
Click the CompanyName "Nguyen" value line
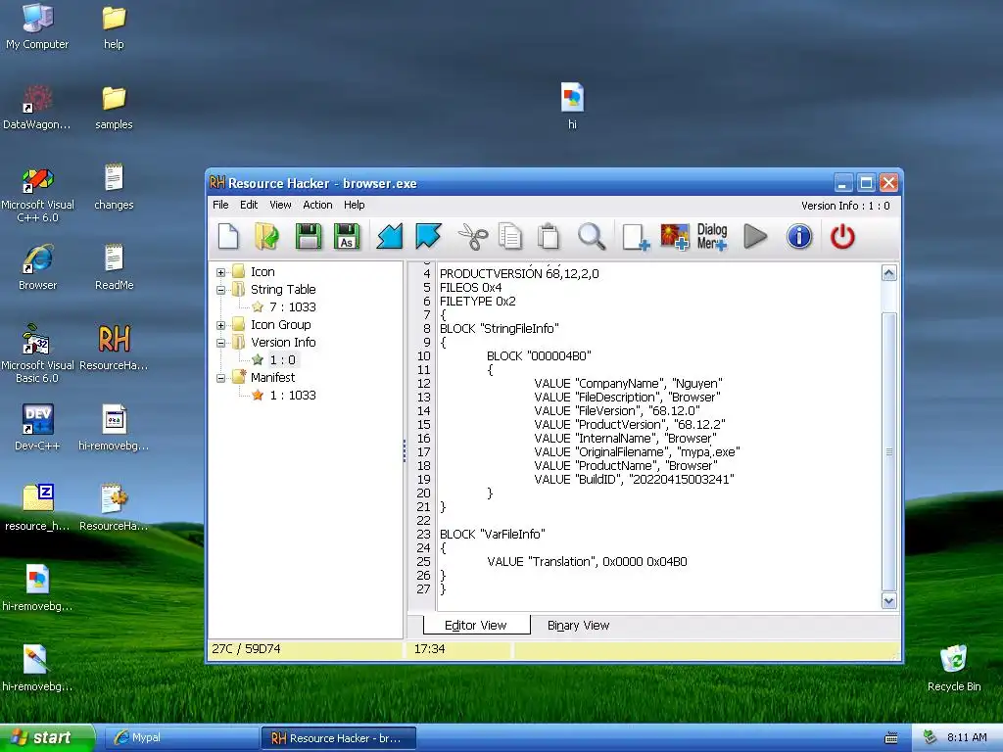pos(628,384)
